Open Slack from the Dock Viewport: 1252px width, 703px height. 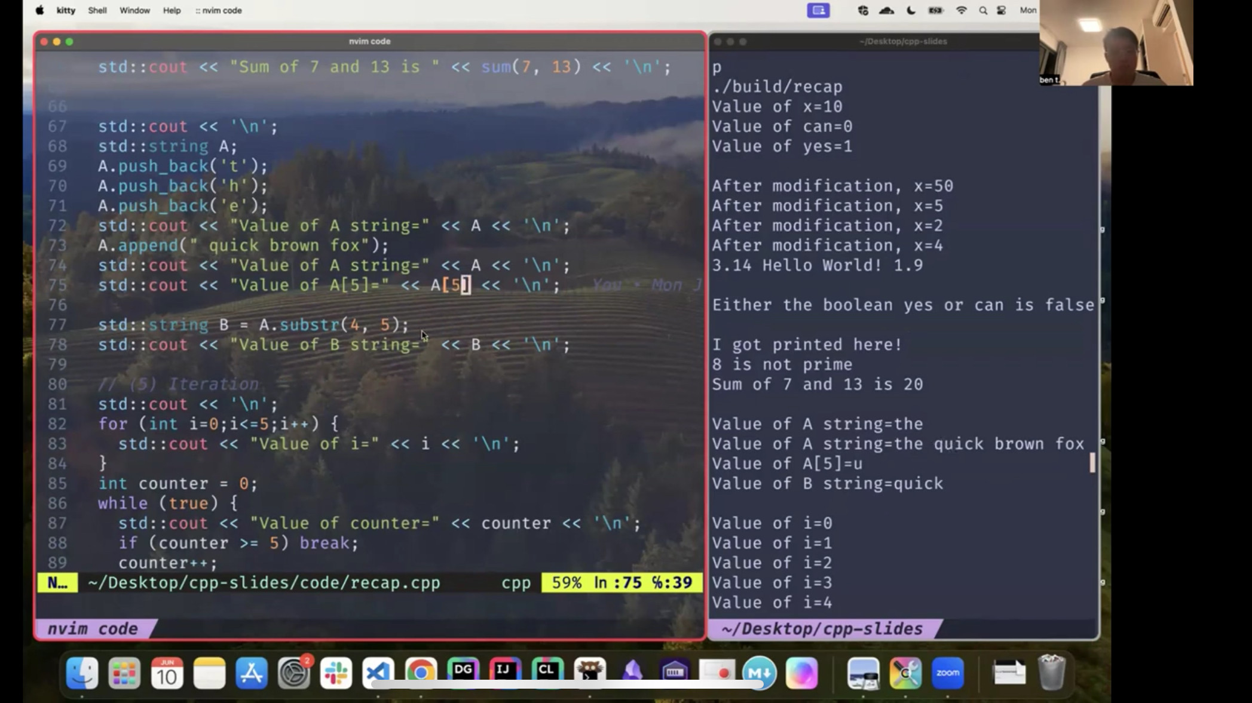point(336,673)
